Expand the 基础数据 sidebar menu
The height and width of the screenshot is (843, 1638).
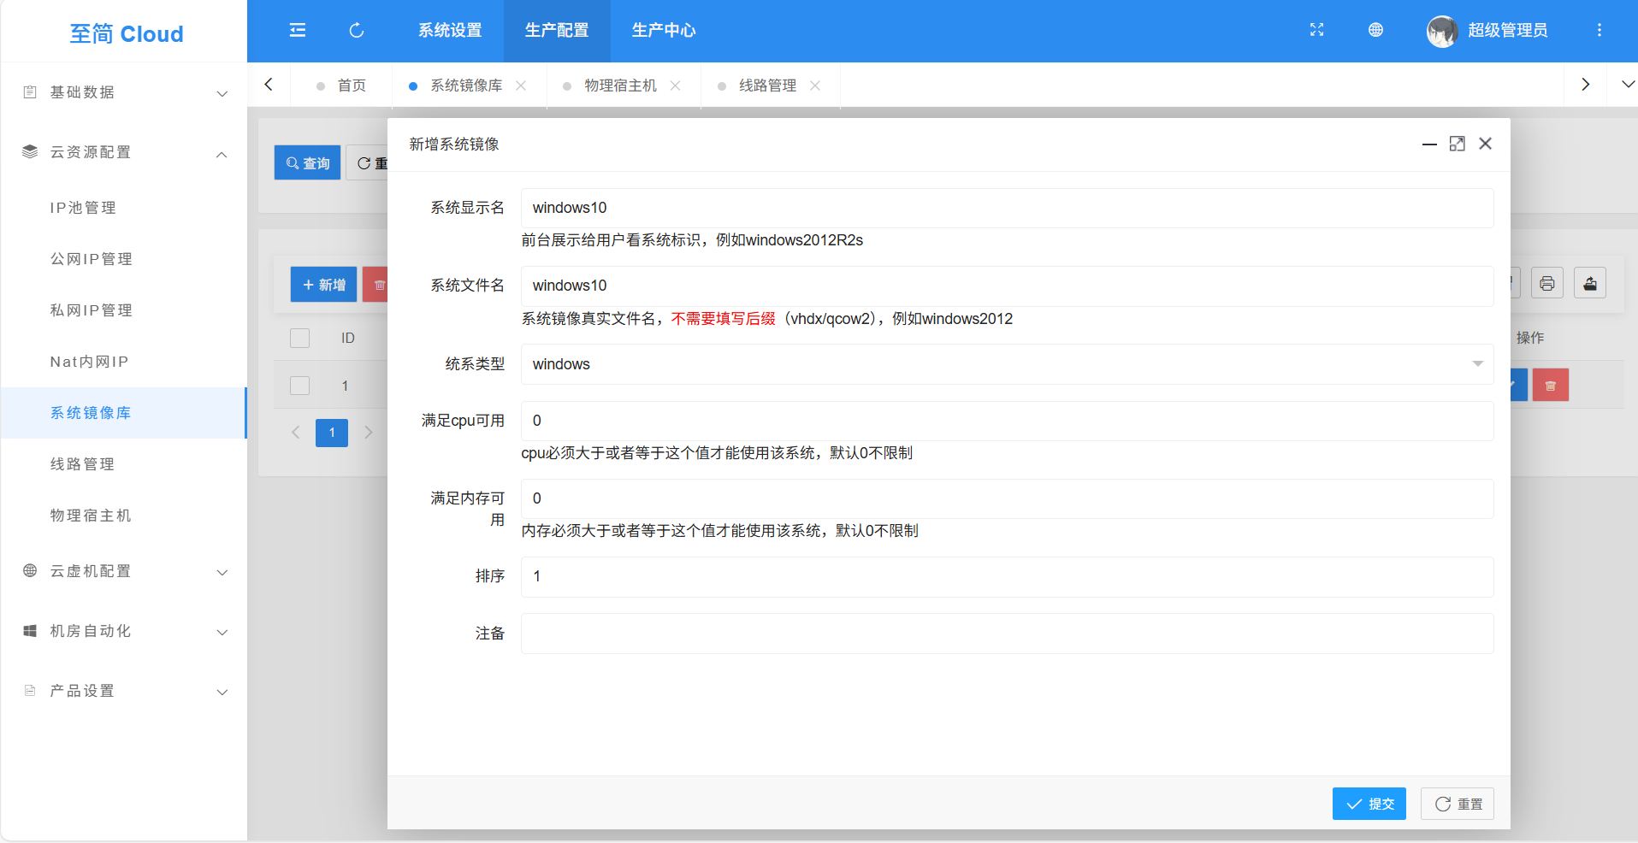125,92
